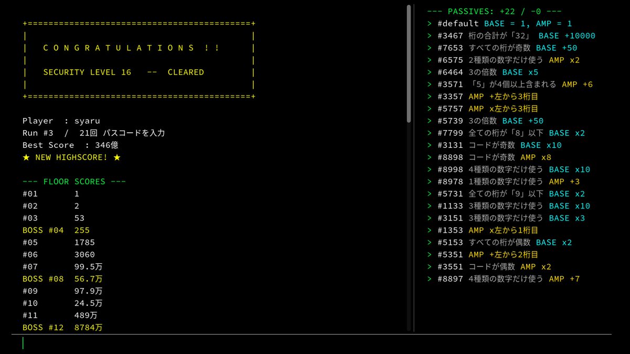
Task: Select floor #06 score 3060 row
Action: tap(59, 255)
